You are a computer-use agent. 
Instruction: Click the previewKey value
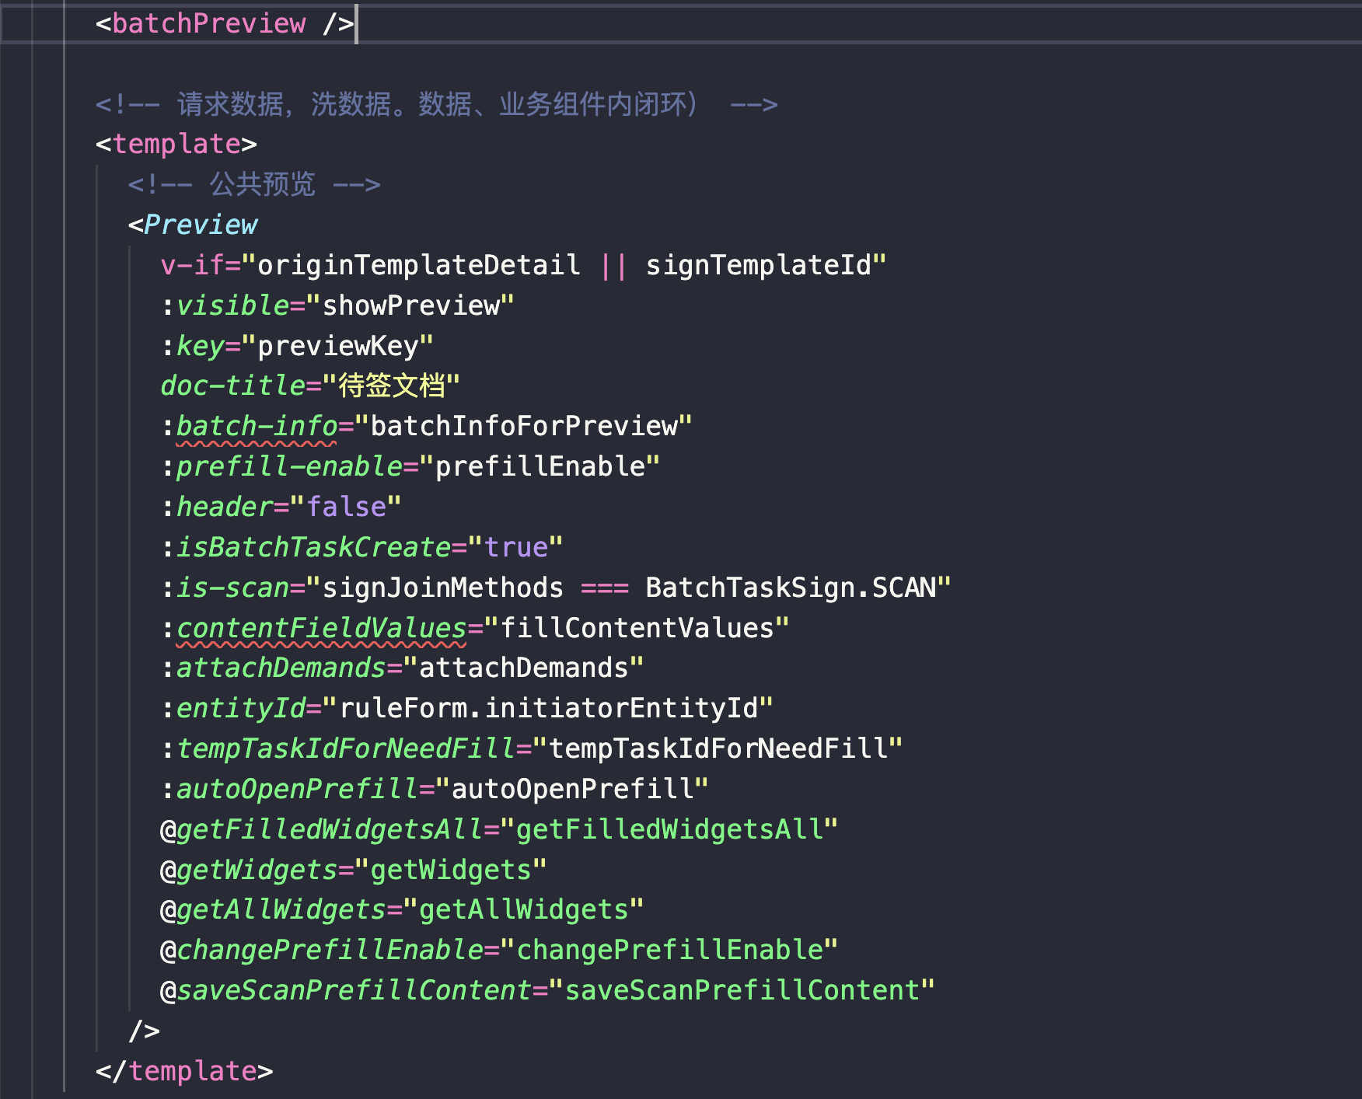tap(337, 346)
